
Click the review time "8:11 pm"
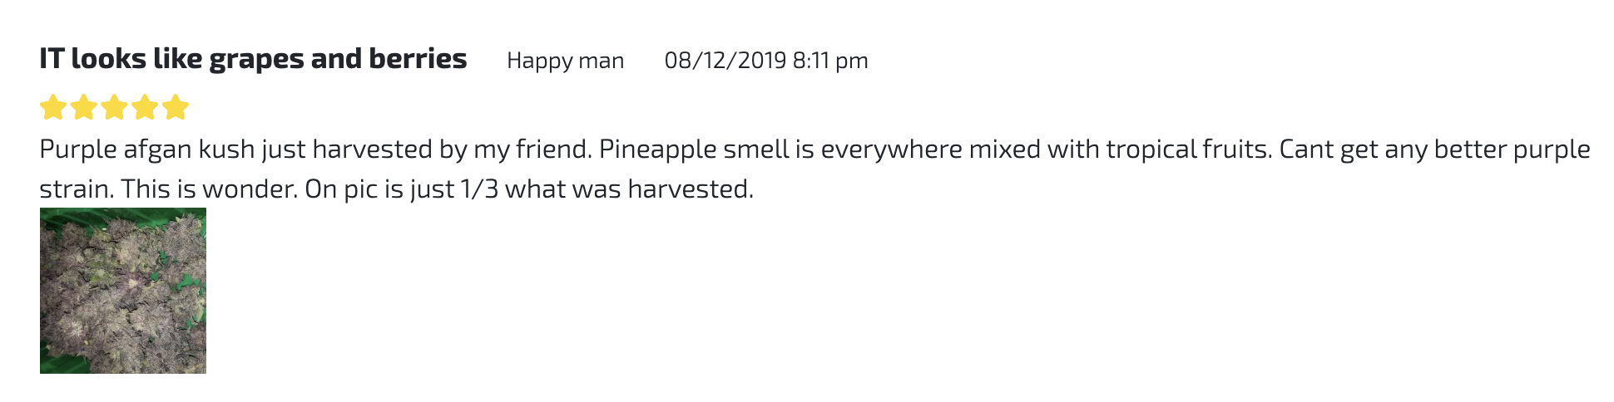pyautogui.click(x=830, y=61)
